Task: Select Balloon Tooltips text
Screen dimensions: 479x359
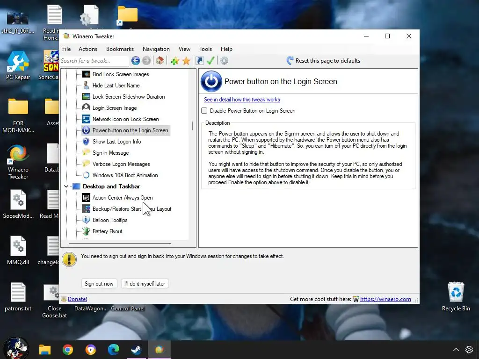Action: click(x=110, y=220)
